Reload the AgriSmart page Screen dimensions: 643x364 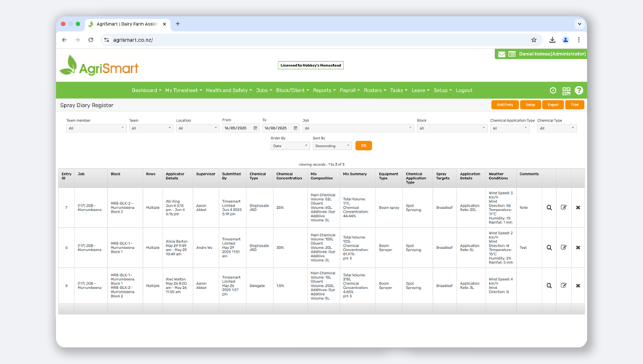[90, 40]
